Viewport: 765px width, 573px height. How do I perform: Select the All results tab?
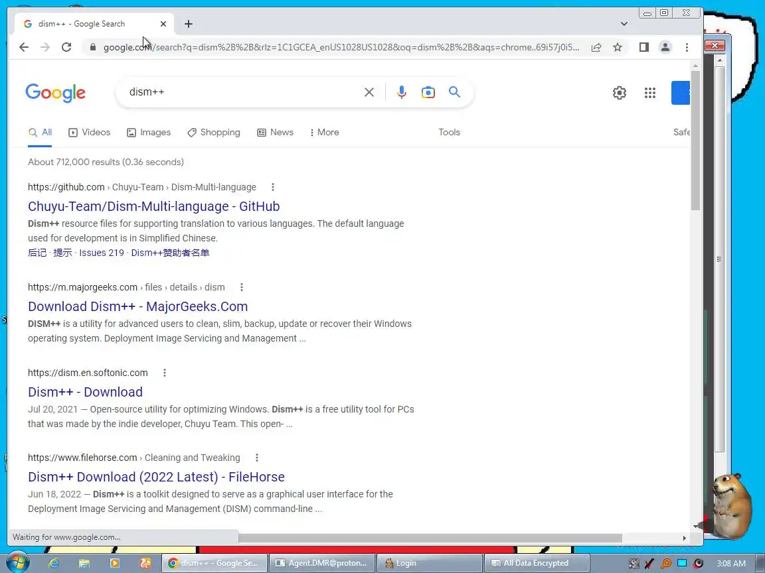click(40, 133)
